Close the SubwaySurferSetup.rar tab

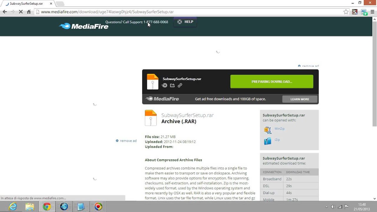(x=51, y=4)
